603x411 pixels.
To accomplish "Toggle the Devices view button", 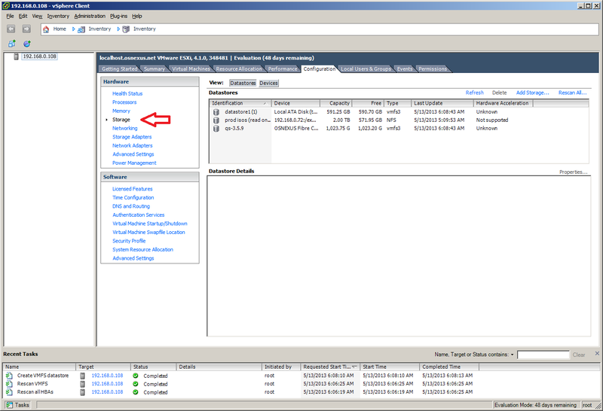I will click(268, 83).
